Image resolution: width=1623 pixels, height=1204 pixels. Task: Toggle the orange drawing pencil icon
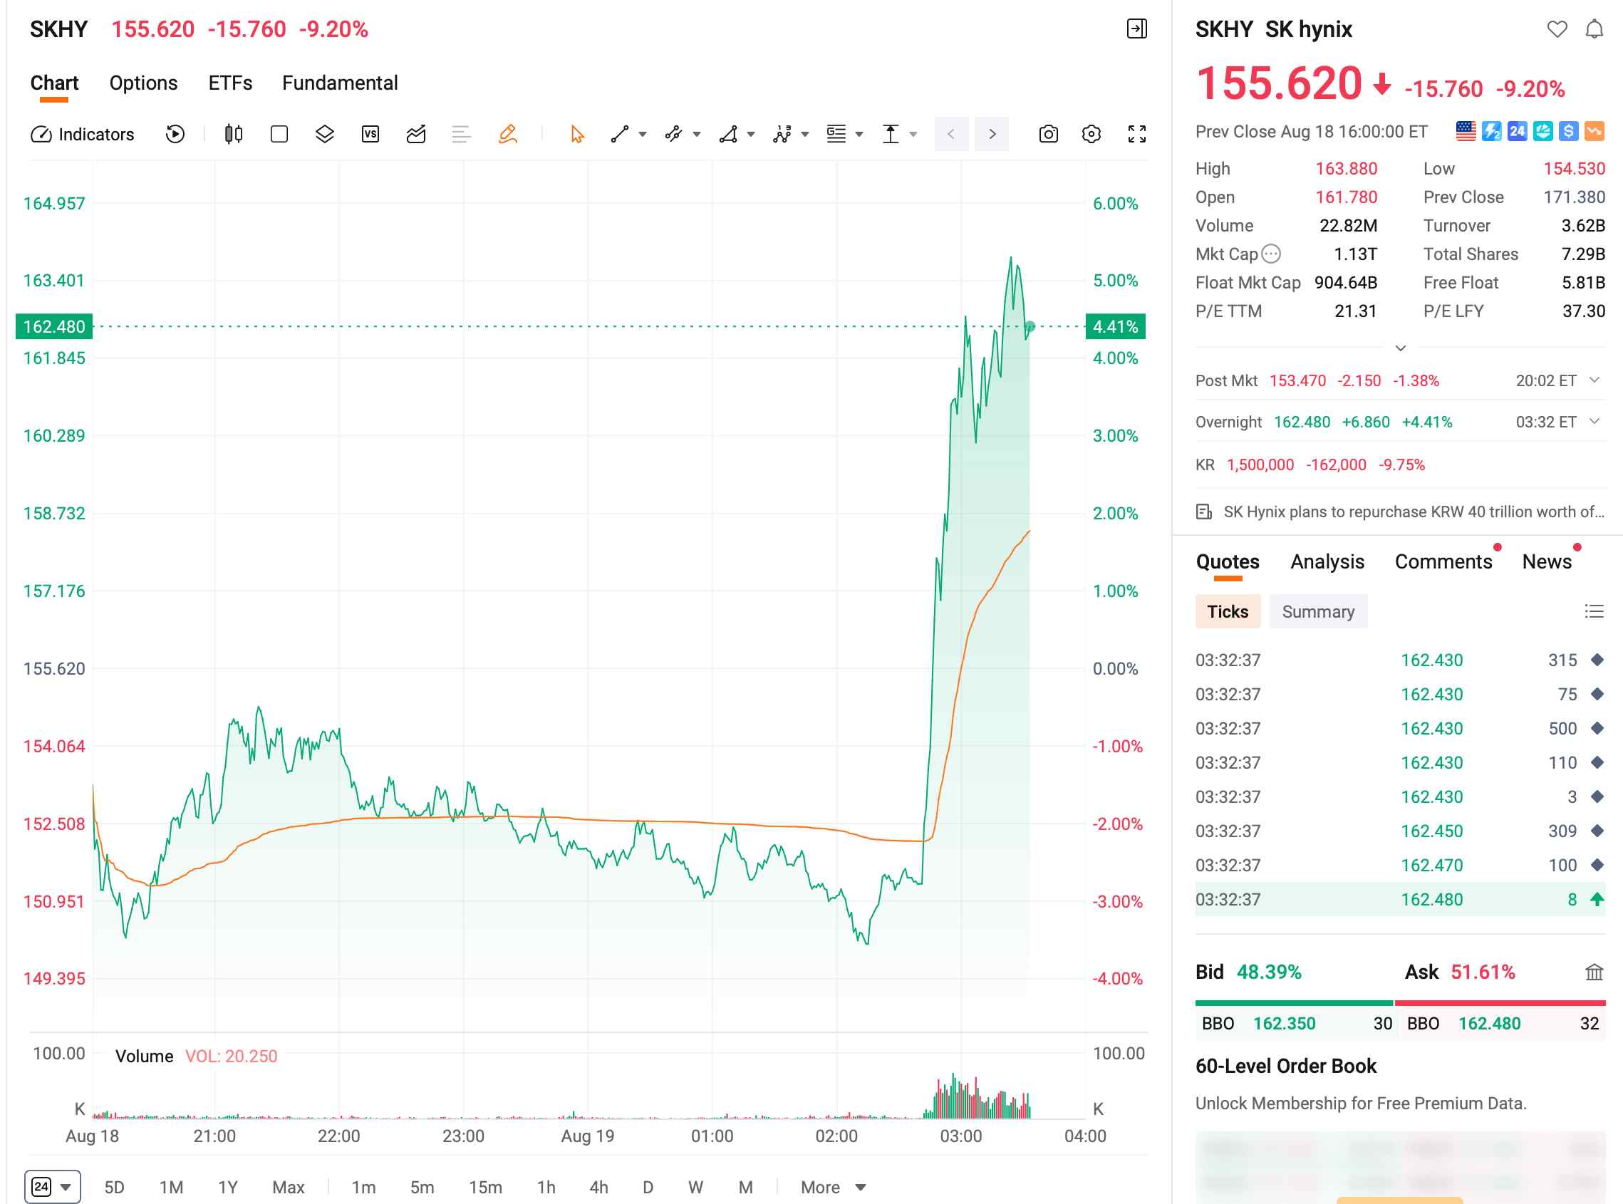508,134
